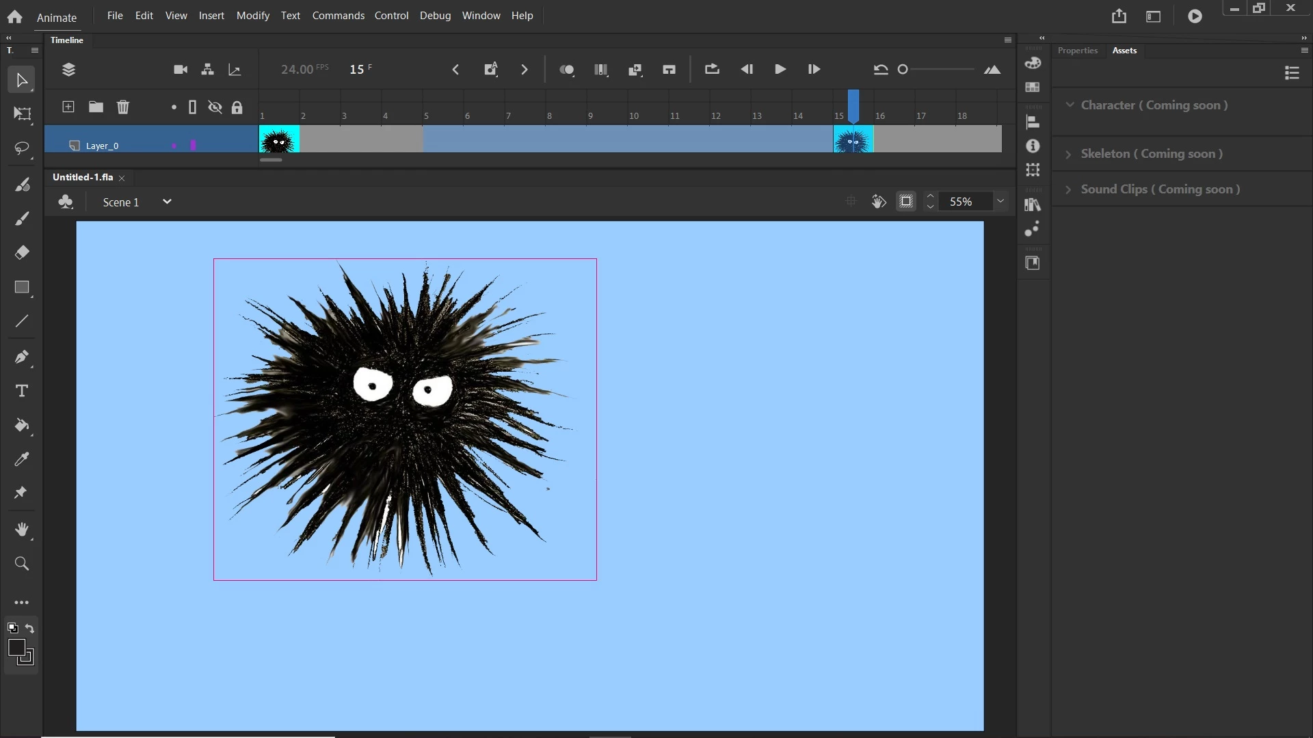Select the Free Transform tool

(22, 114)
